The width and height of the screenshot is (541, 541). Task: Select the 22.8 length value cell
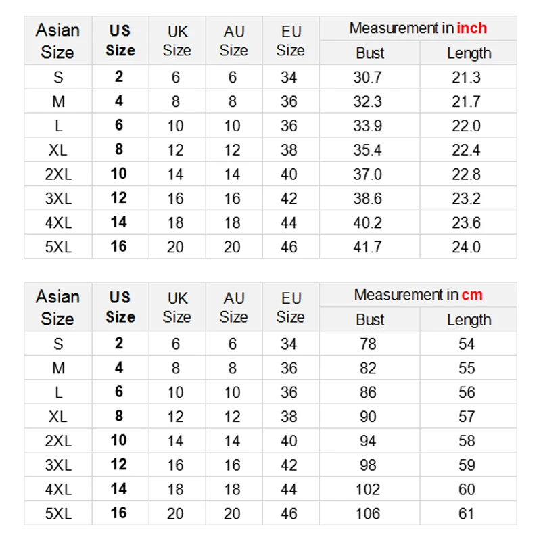tap(467, 174)
